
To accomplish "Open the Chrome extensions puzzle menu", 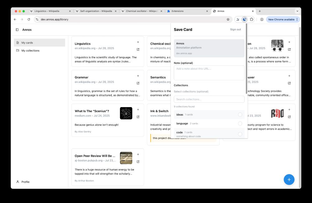I will point(251,19).
